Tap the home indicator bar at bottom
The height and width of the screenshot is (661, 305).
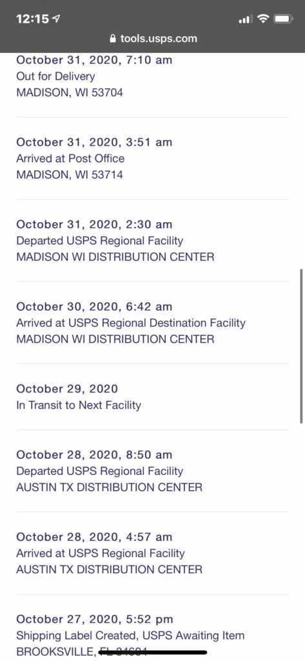pyautogui.click(x=152, y=652)
